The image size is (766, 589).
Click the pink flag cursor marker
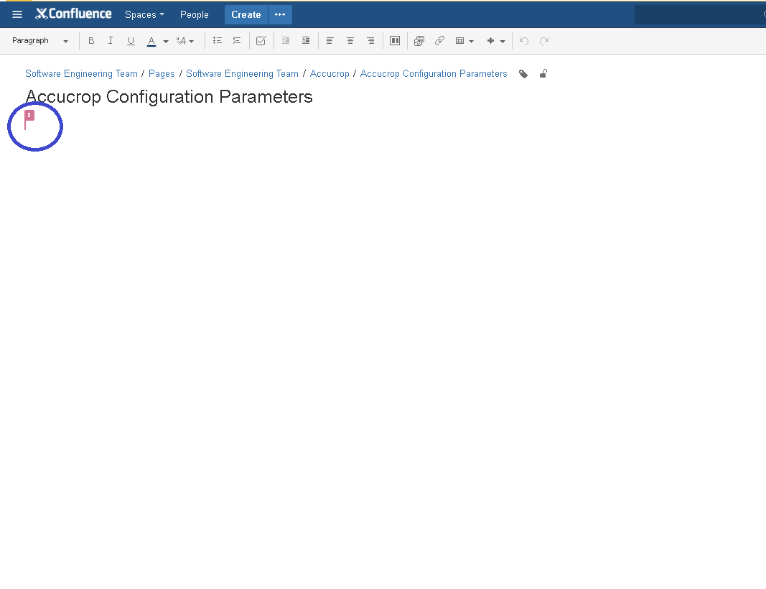coord(29,120)
